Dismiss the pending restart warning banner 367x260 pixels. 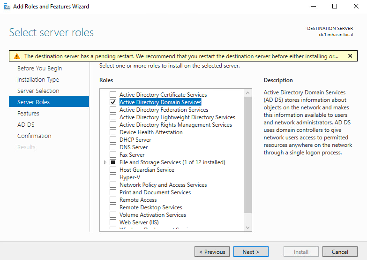(350, 56)
